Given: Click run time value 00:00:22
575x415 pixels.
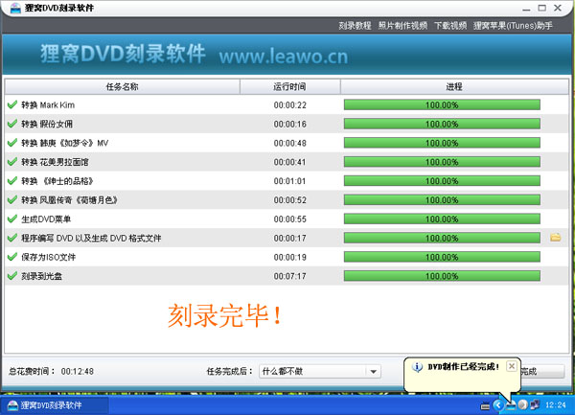Looking at the screenshot, I should (289, 105).
